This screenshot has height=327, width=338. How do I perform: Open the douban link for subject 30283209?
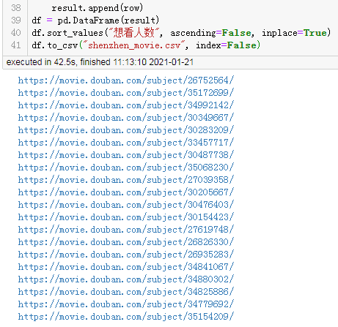point(126,130)
